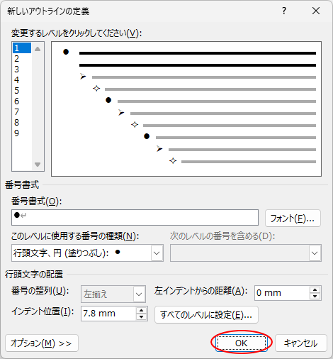The width and height of the screenshot is (333, 359).
Task: Click the インデント位置 field showing 7.8 mm
Action: [x=108, y=314]
